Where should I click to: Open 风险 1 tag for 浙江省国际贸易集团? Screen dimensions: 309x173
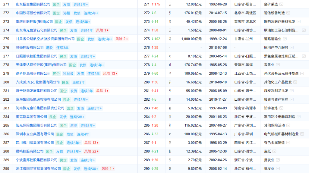107,169
